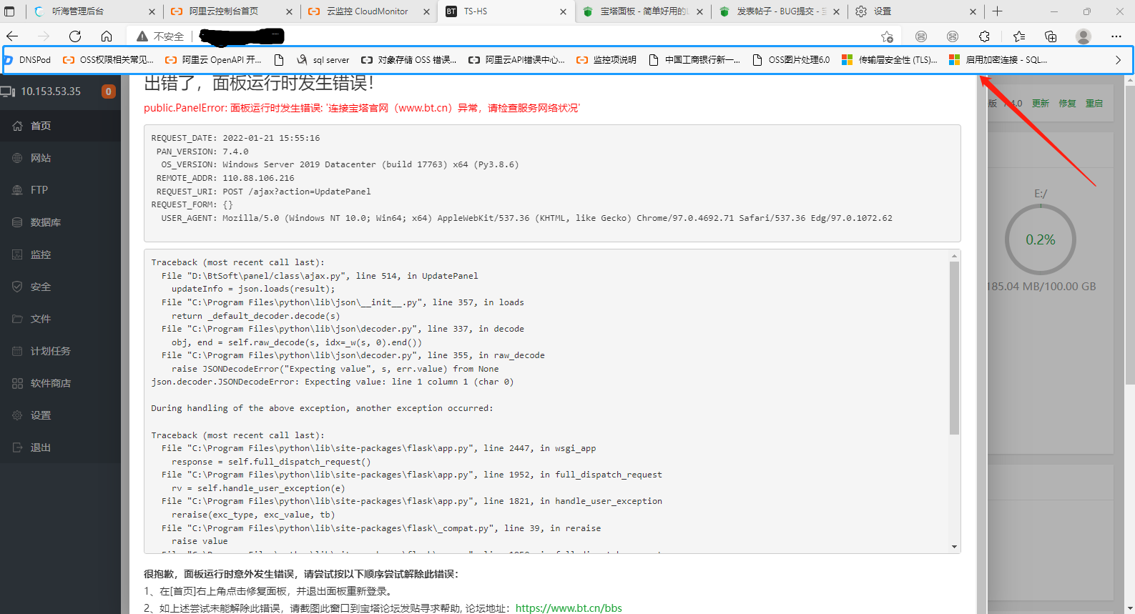The image size is (1135, 614).
Task: Click the 重启 restart link
Action: [1094, 104]
